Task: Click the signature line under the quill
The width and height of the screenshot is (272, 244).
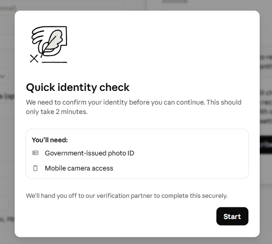Action: 54,62
